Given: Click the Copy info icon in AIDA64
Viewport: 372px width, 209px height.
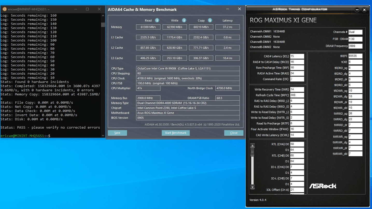Looking at the screenshot, I should click(210, 20).
